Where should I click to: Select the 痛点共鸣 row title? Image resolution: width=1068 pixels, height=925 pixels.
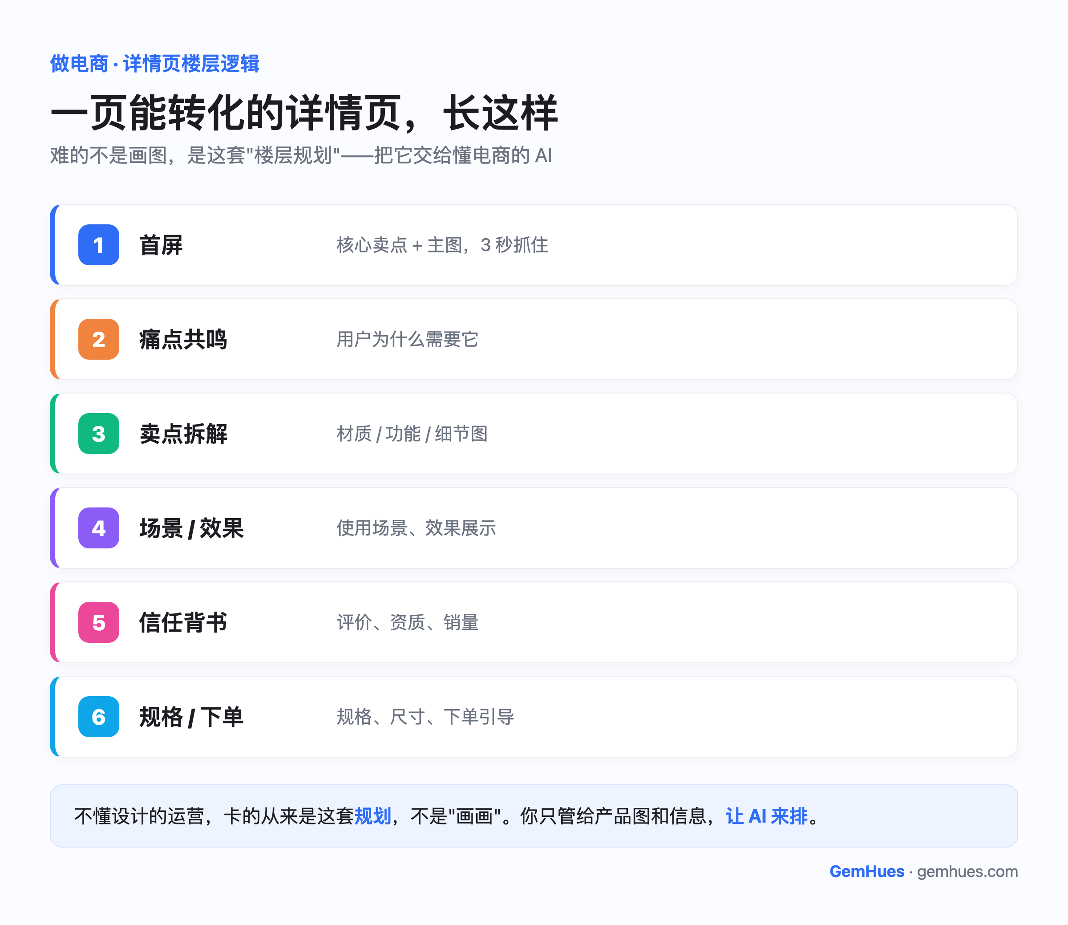pos(183,340)
